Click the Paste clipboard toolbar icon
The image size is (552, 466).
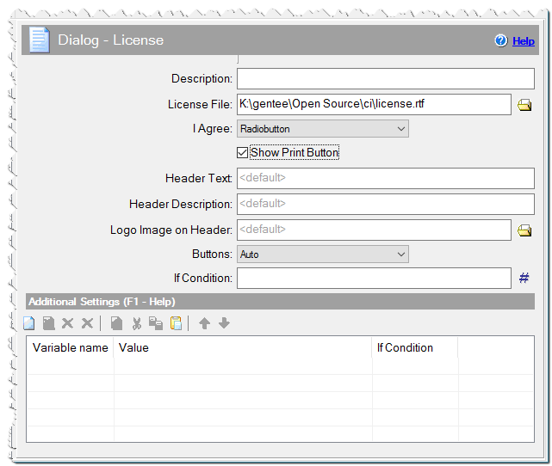pyautogui.click(x=176, y=323)
